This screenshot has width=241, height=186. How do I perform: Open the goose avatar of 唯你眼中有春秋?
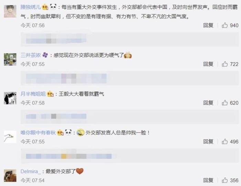point(10,137)
